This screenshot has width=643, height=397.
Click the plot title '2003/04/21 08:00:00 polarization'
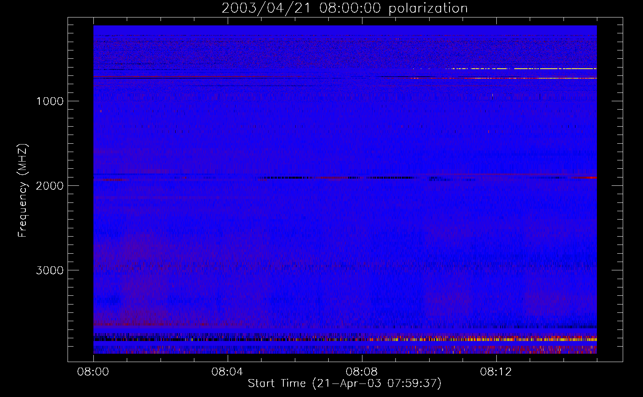pos(345,8)
